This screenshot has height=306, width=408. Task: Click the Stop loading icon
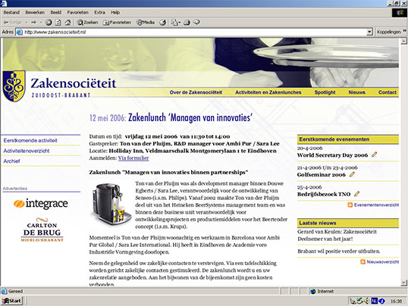[49, 23]
